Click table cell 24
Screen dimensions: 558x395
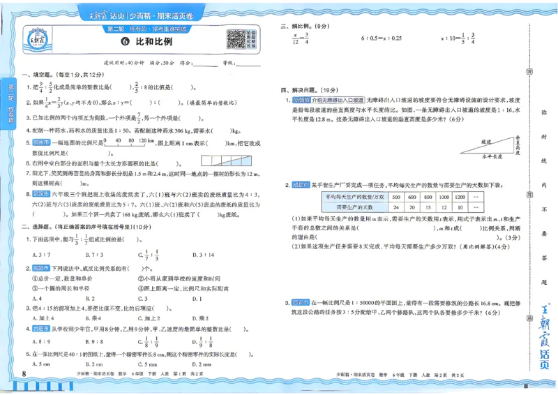[396, 207]
